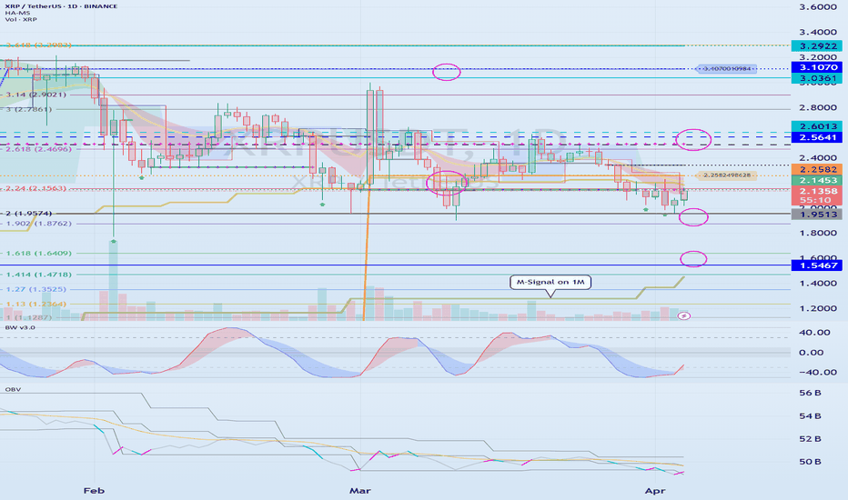Select Fibonacci level '1.414 (1.4718)'

click(x=38, y=275)
